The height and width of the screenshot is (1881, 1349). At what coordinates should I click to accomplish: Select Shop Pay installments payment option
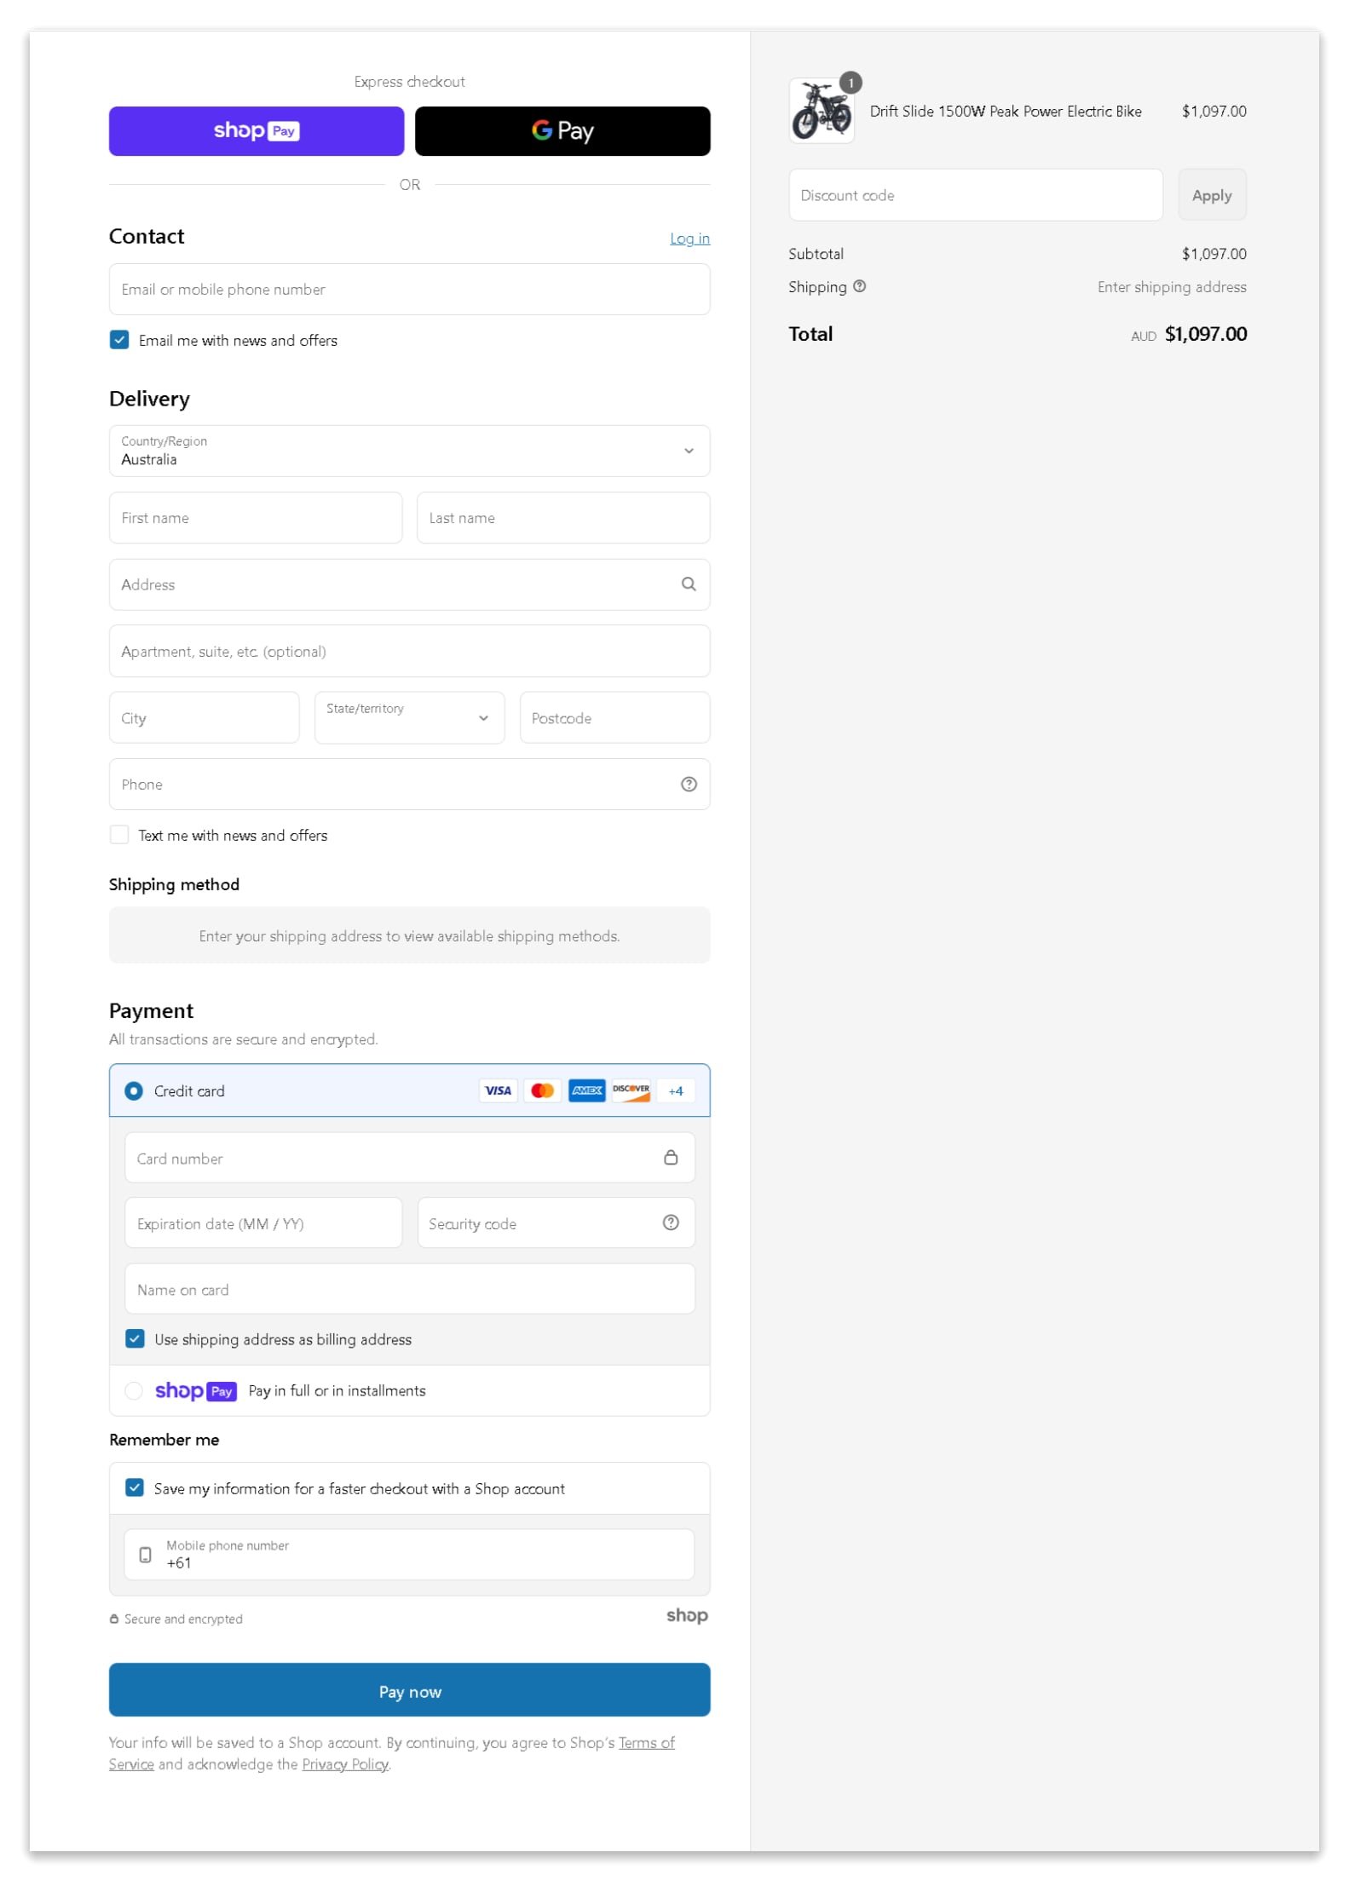134,1391
